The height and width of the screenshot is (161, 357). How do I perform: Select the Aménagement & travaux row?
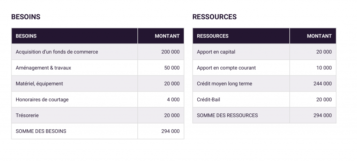[x=98, y=68]
